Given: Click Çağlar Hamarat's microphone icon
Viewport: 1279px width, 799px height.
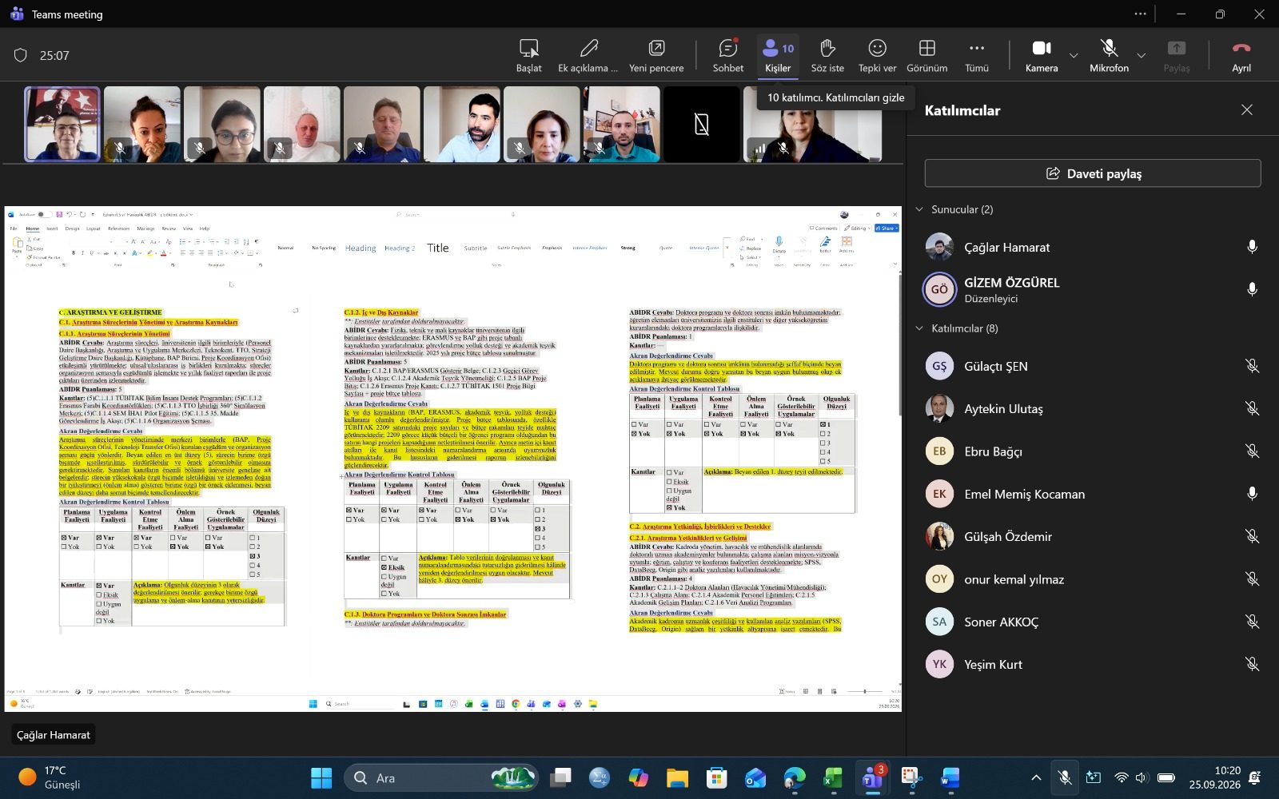Looking at the screenshot, I should tap(1252, 247).
